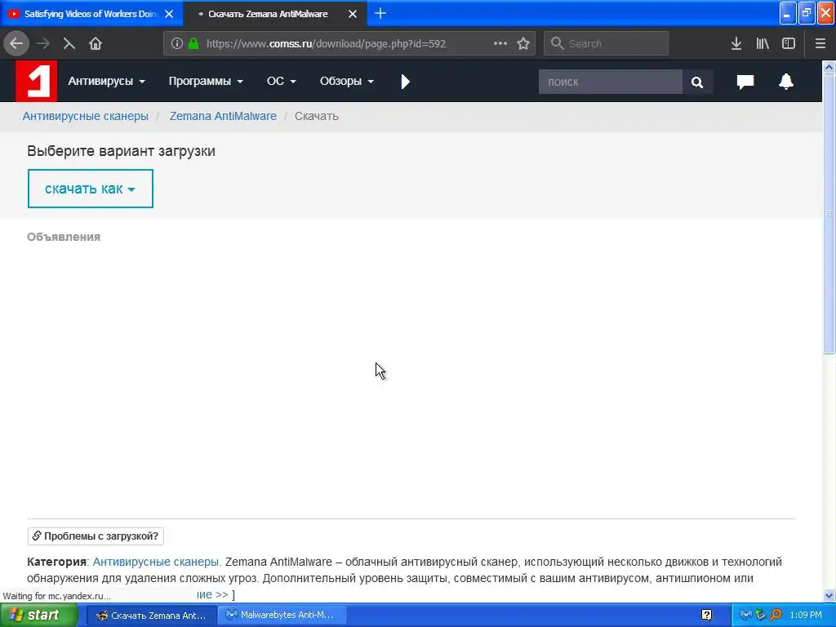Click the forward navigation arrow
Viewport: 836px width, 627px height.
coord(43,43)
